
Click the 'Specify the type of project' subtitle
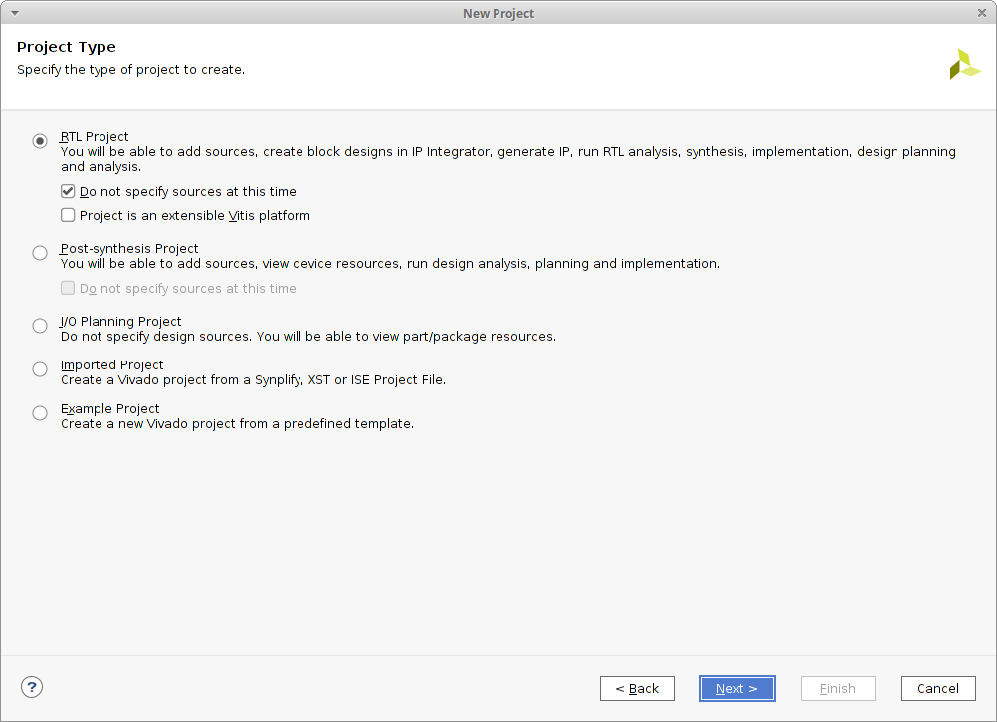tap(130, 70)
